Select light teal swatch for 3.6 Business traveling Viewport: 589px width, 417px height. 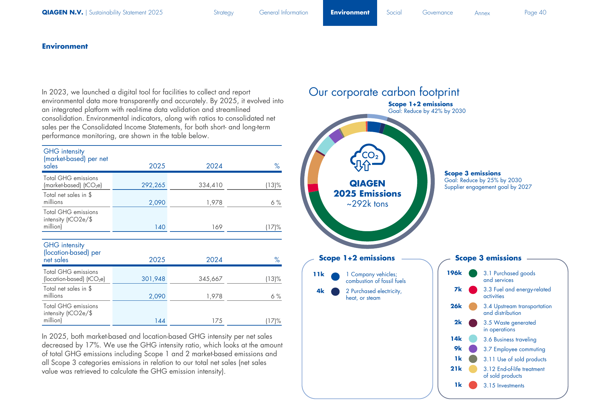(x=473, y=339)
